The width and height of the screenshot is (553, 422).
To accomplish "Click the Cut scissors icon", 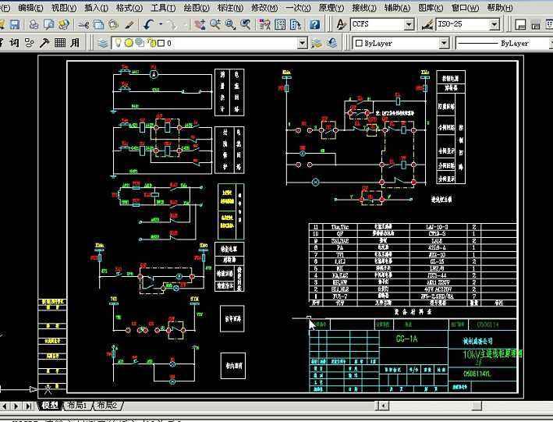I will 84,25.
